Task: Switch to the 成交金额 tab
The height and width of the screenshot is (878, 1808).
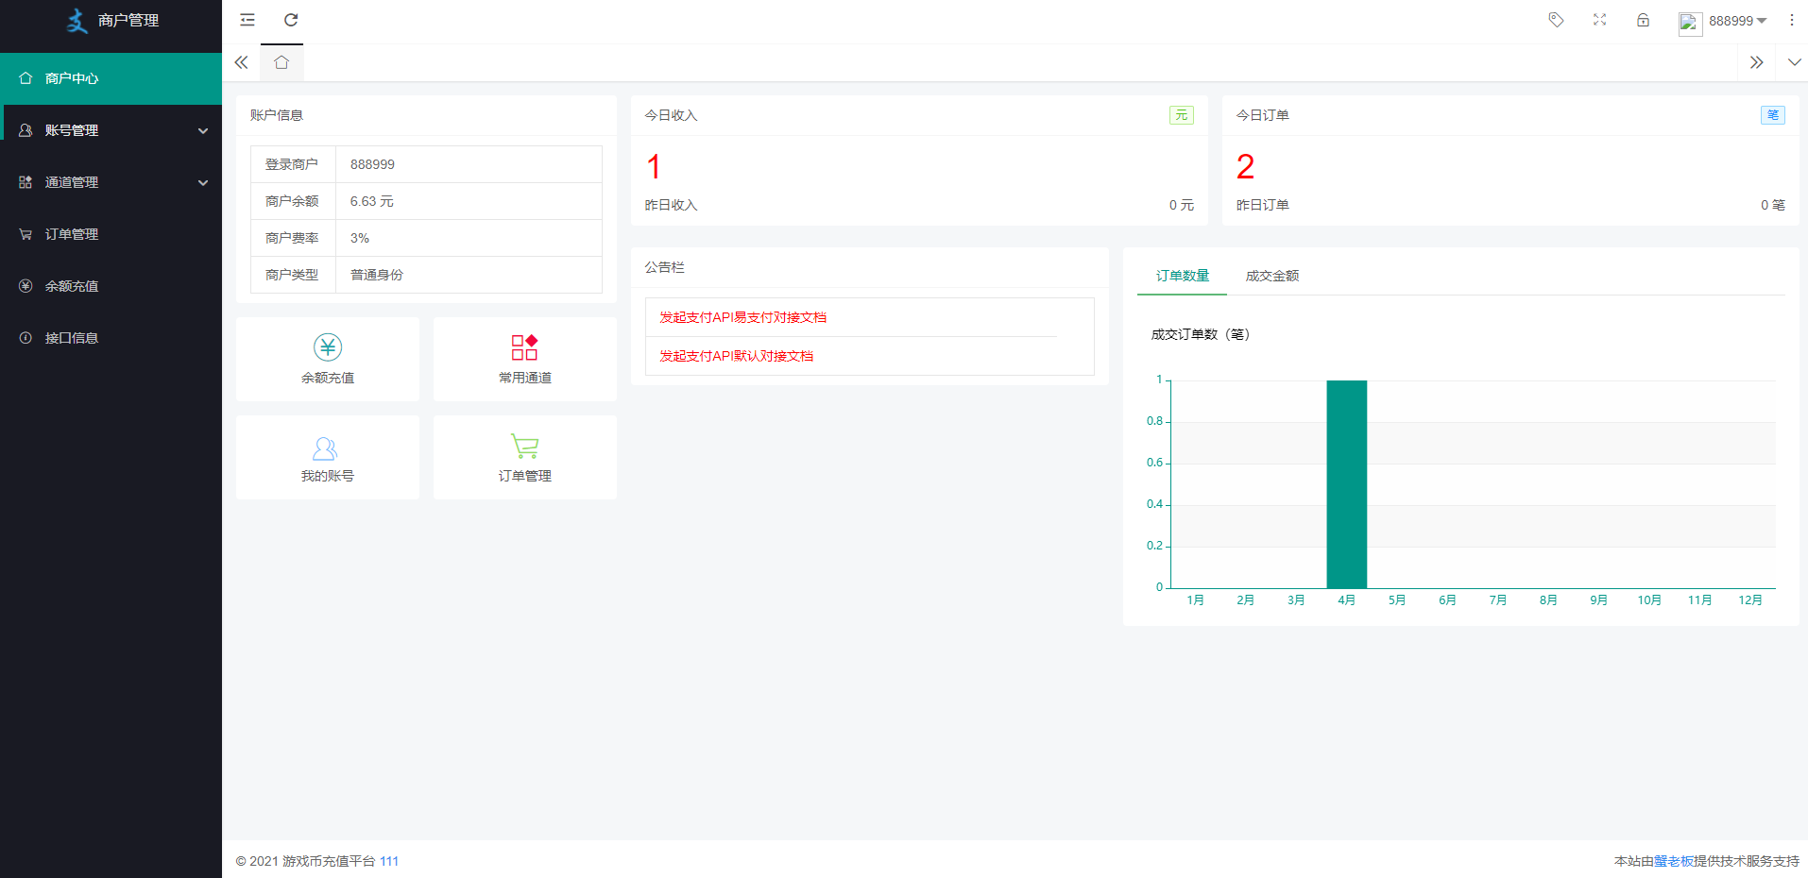Action: (x=1271, y=276)
